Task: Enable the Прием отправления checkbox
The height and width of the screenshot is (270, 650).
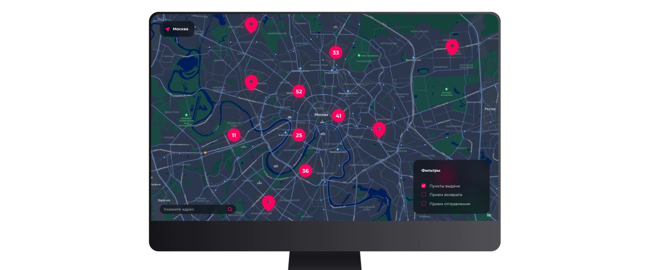Action: (424, 204)
